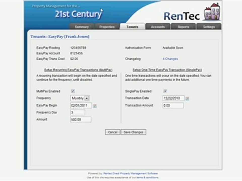
Task: Click the routing number 123456789
Action: click(78, 48)
